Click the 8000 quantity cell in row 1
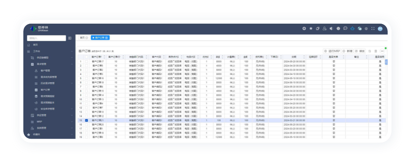Viewport: 411px width, 162px height. (x=219, y=62)
